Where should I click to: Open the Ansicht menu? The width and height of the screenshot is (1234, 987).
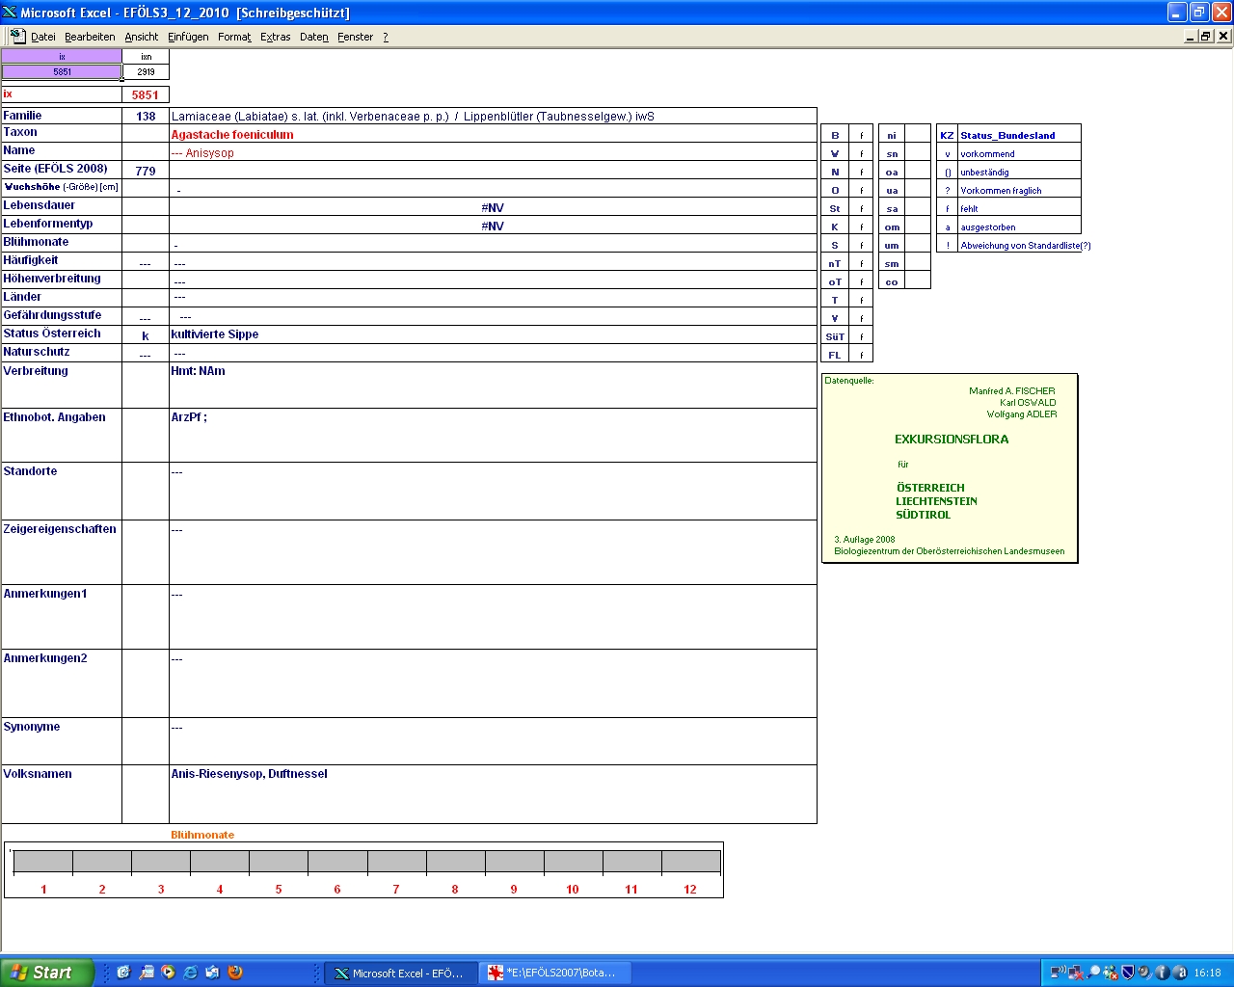[141, 37]
